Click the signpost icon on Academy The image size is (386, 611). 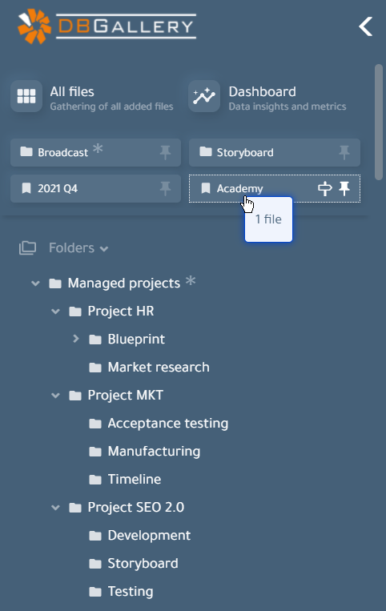click(x=325, y=189)
